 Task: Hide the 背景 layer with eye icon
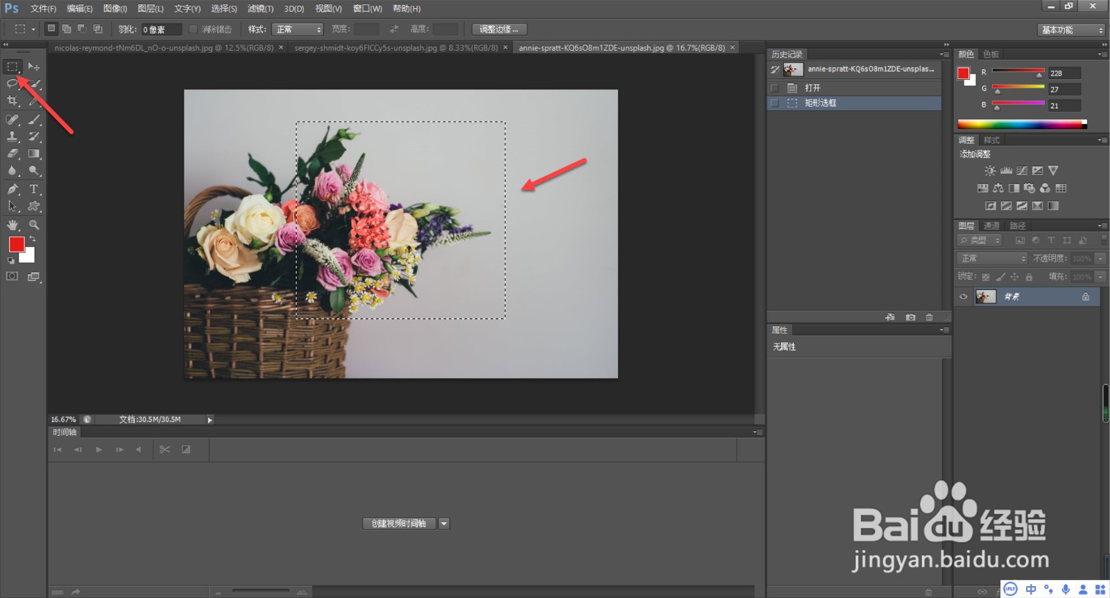(963, 297)
